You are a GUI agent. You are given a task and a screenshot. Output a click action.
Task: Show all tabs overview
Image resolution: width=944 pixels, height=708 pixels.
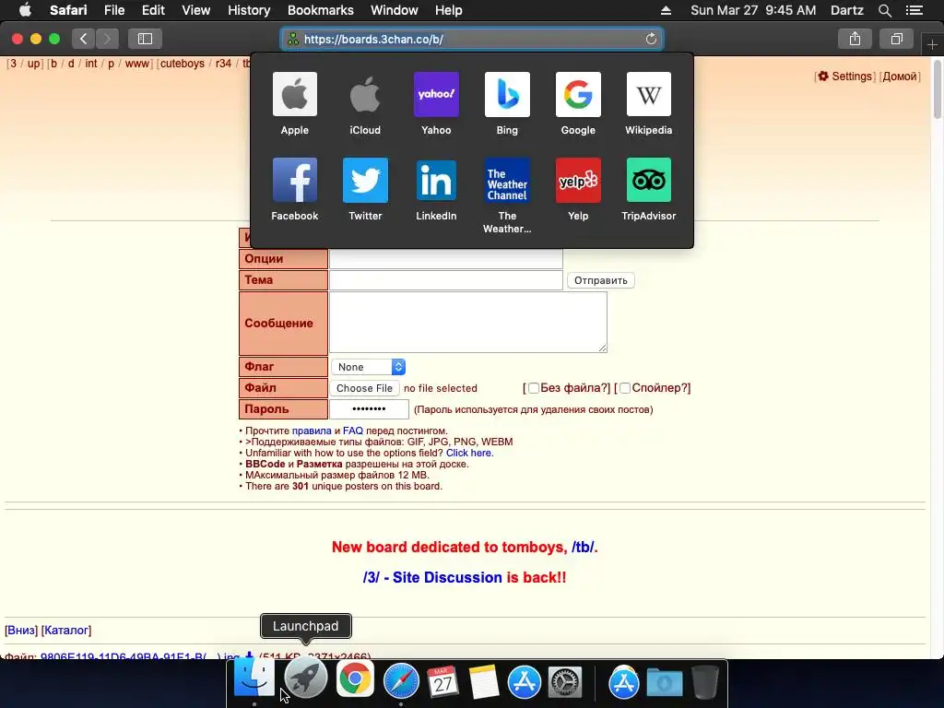coord(896,39)
